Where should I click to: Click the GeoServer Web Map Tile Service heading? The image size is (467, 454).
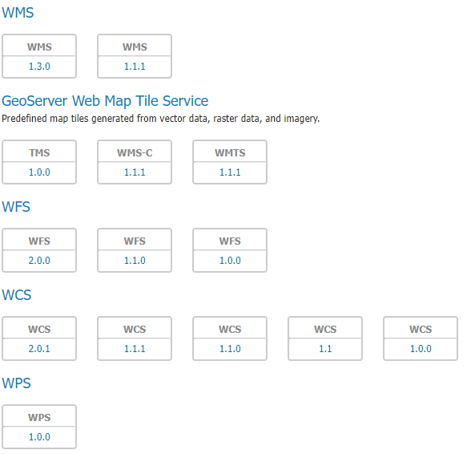pyautogui.click(x=105, y=101)
